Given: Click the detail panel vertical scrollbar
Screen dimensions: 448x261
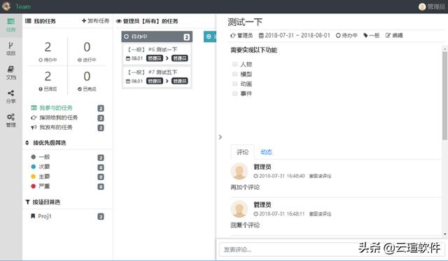Looking at the screenshot, I should (x=445, y=96).
